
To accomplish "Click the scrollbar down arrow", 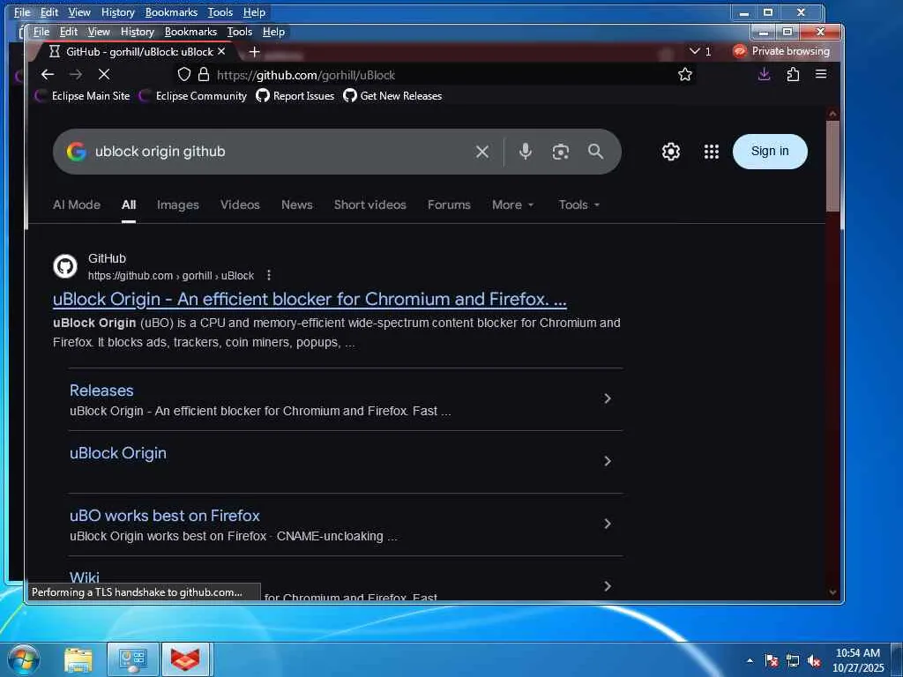I will [x=832, y=592].
